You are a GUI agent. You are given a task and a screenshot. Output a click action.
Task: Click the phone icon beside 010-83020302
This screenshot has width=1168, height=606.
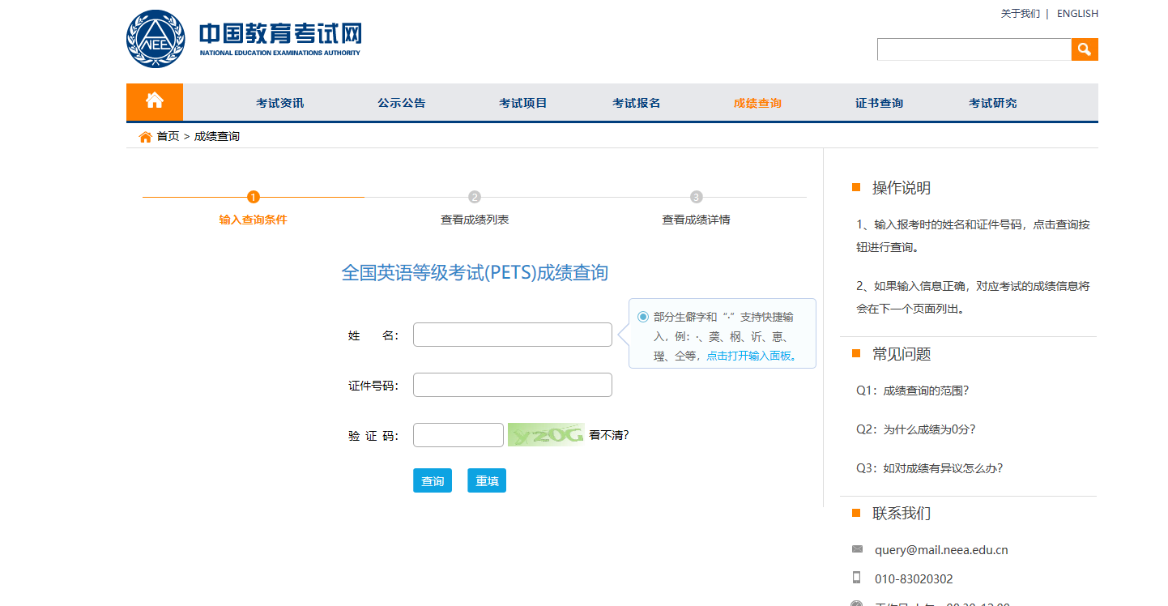tap(857, 578)
